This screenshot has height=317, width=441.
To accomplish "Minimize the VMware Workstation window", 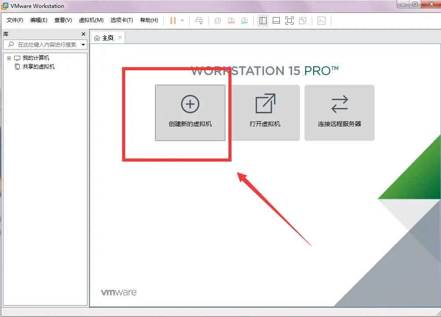I will [403, 4].
